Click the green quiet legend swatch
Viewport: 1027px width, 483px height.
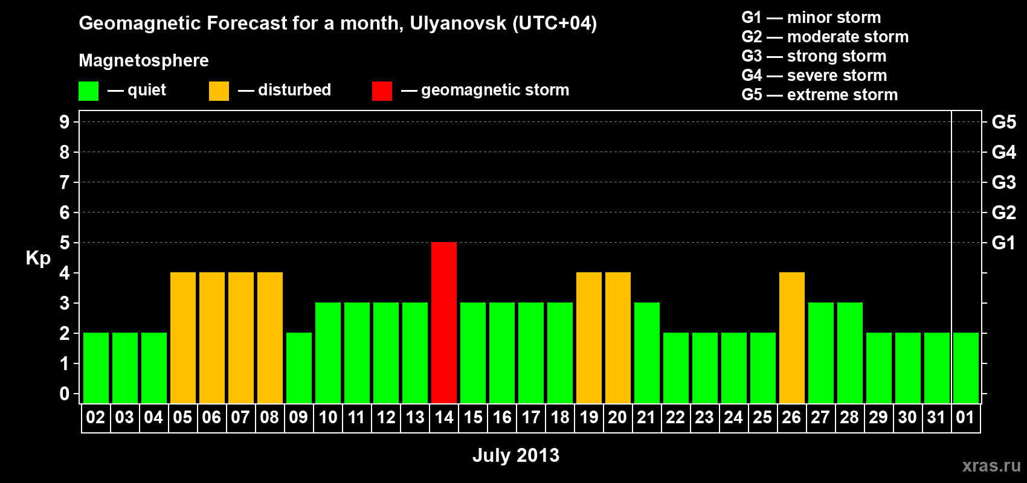(x=88, y=91)
